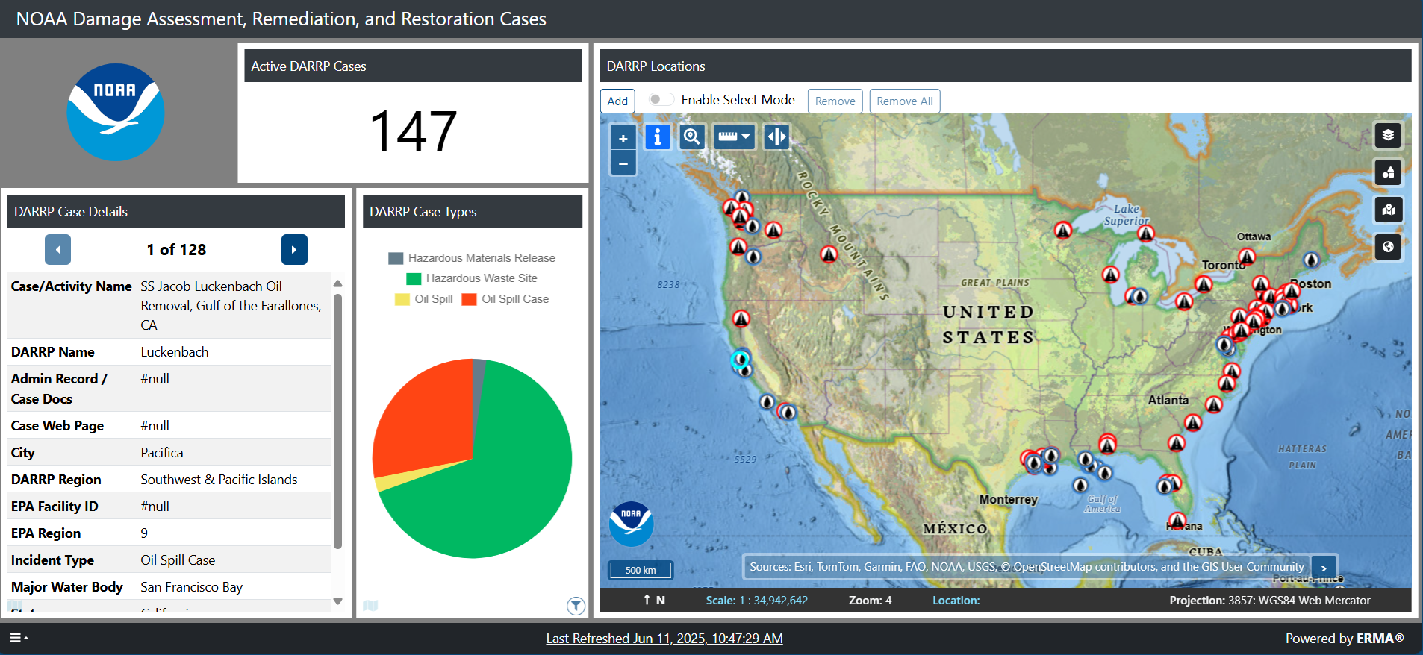Open the map search magnifier tool
The width and height of the screenshot is (1423, 655).
(692, 137)
